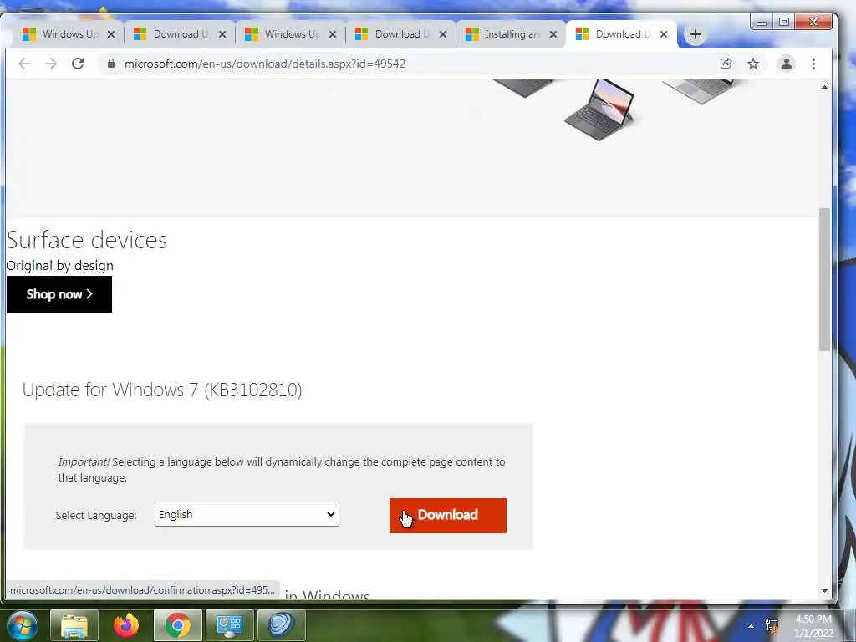Click the vertical scrollbar thumb
This screenshot has width=856, height=642.
(824, 279)
